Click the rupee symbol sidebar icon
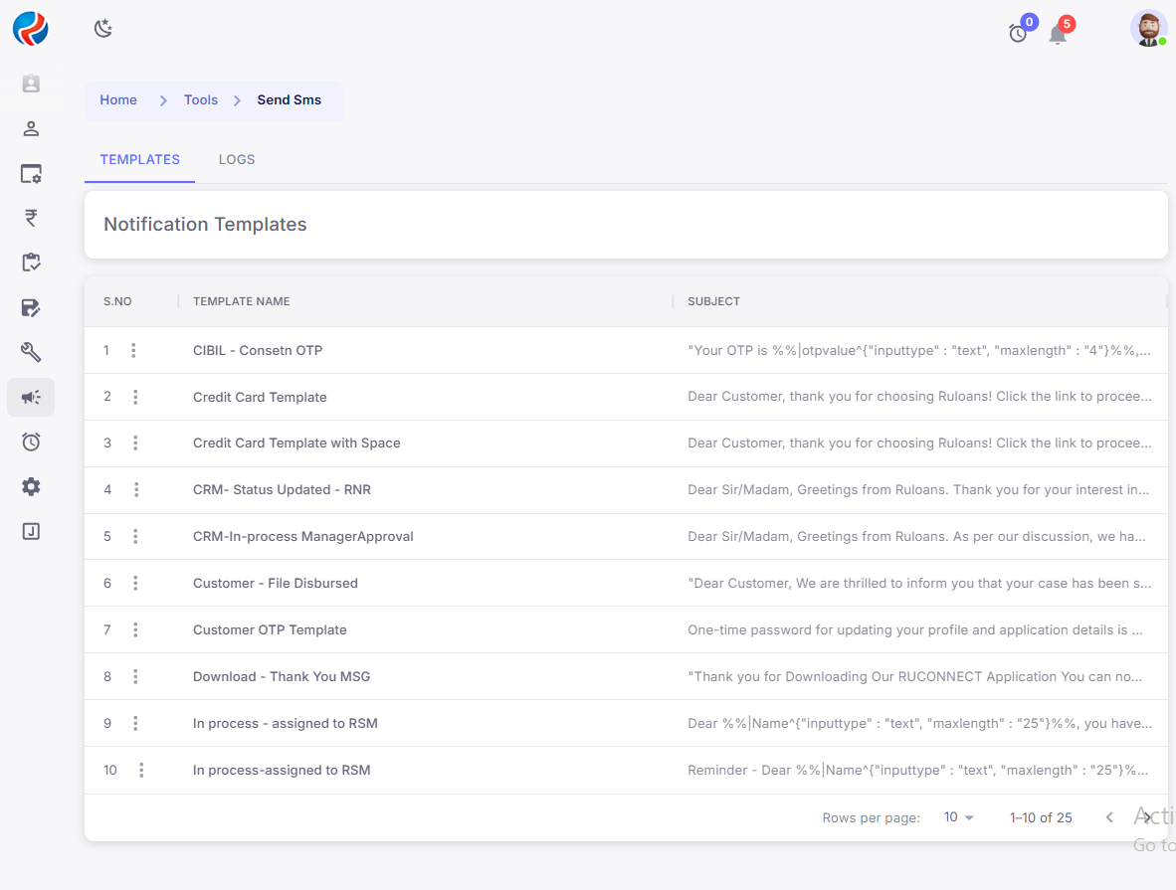 click(31, 218)
